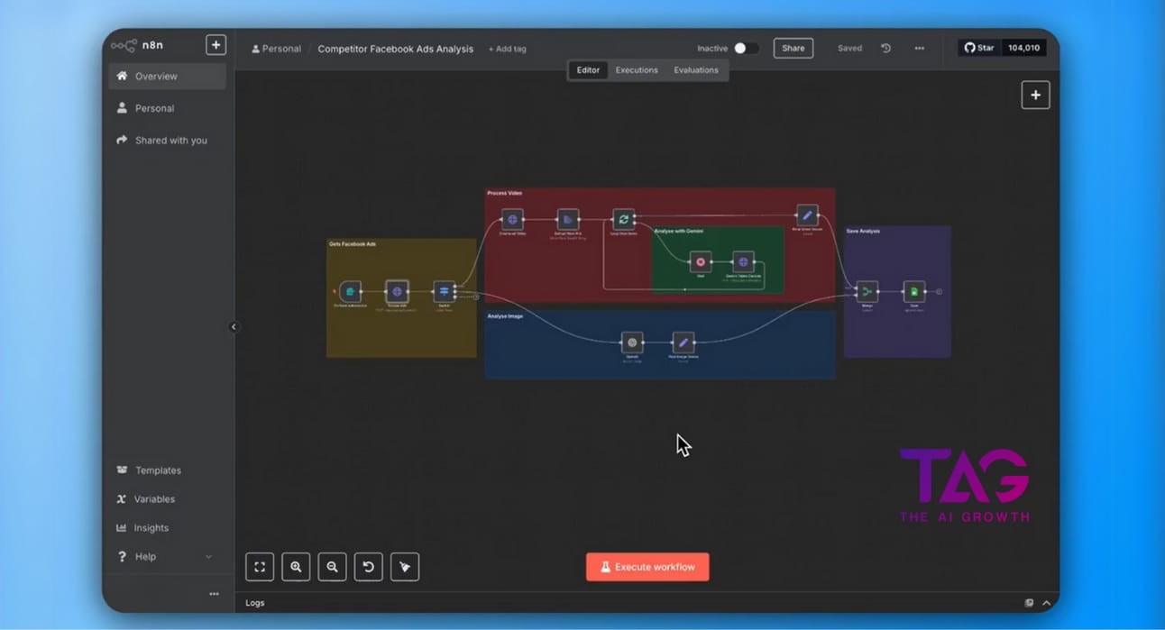Select the second node in Process Video

(567, 219)
